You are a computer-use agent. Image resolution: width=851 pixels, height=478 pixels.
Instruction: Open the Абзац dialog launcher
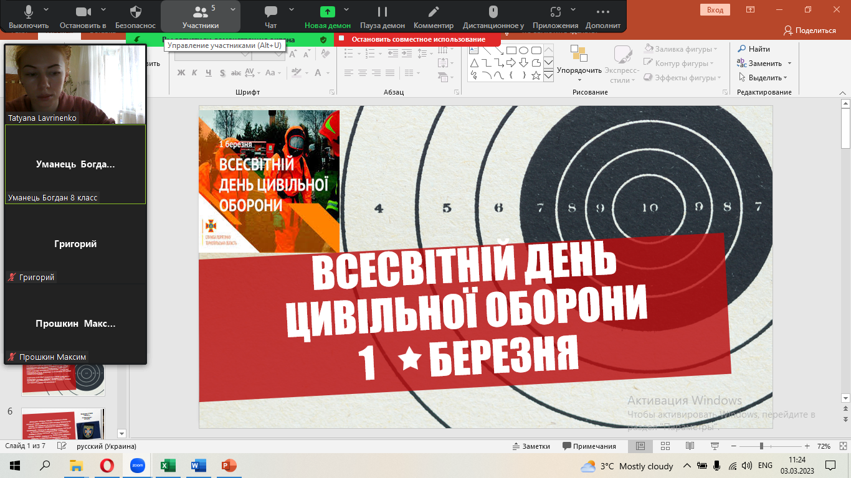(x=457, y=92)
